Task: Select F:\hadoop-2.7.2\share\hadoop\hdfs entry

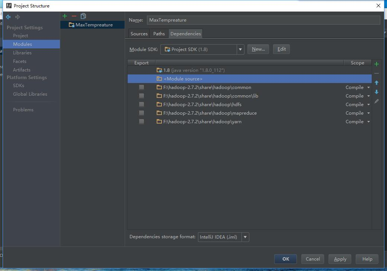Action: tap(250, 104)
